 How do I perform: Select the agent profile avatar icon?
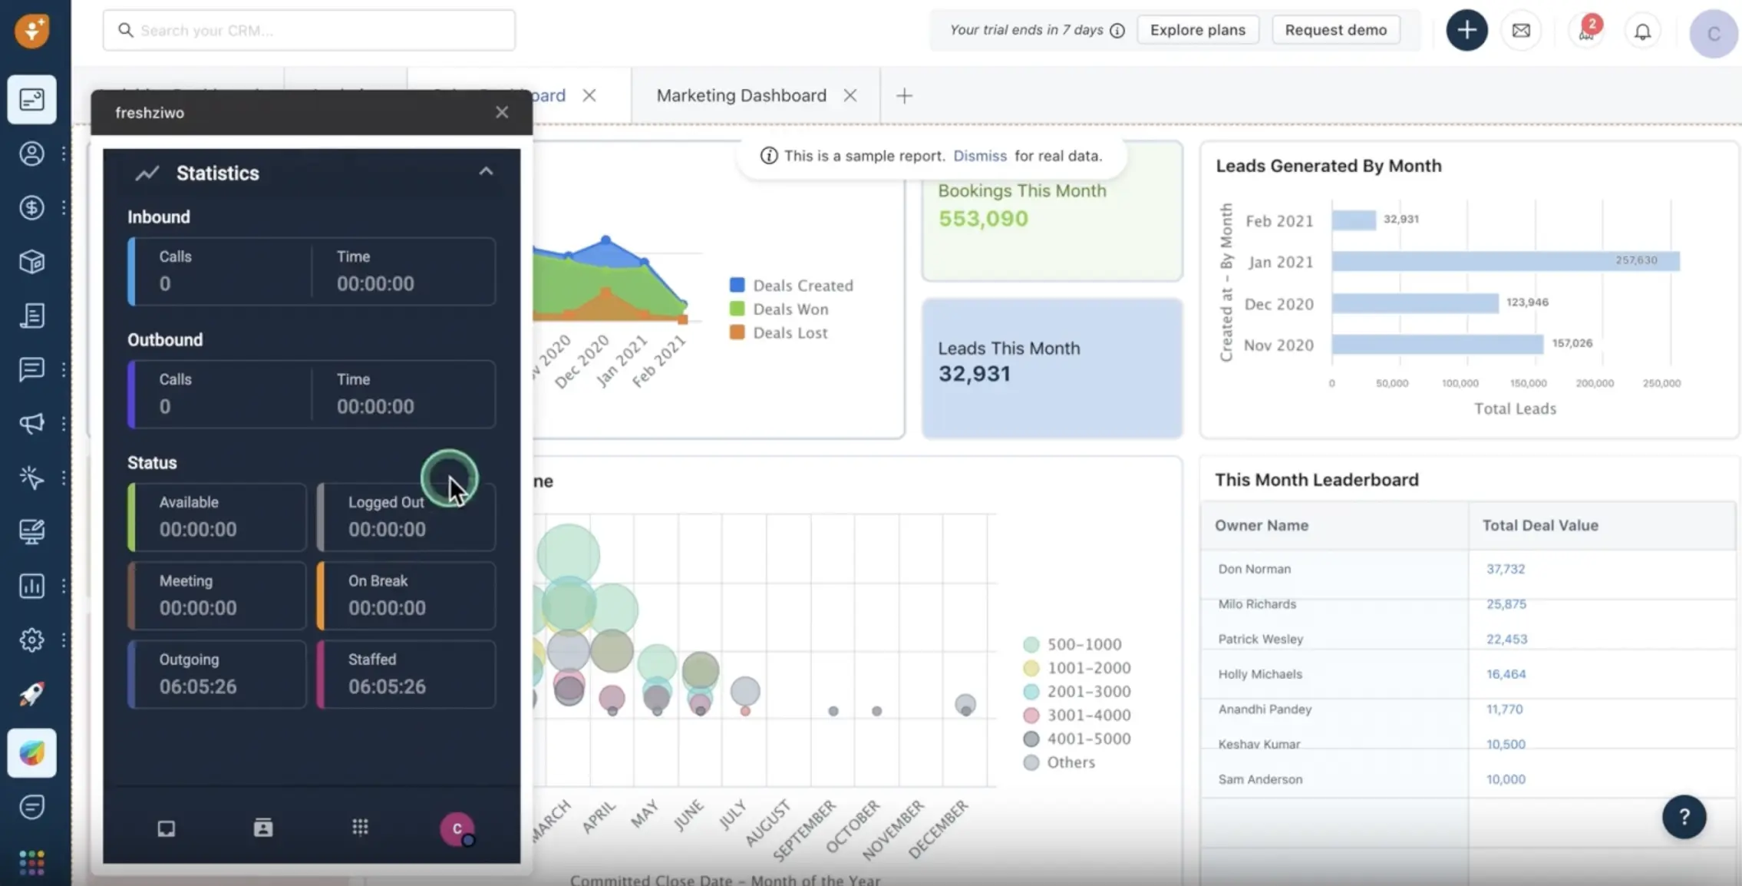coord(457,827)
